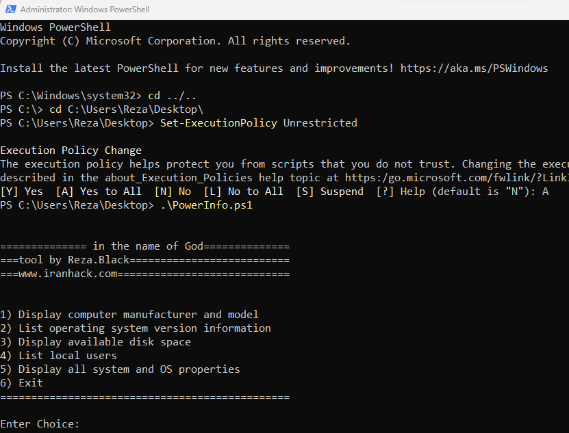This screenshot has width=569, height=433.
Task: Select List operating system version information line
Action: pyautogui.click(x=136, y=328)
